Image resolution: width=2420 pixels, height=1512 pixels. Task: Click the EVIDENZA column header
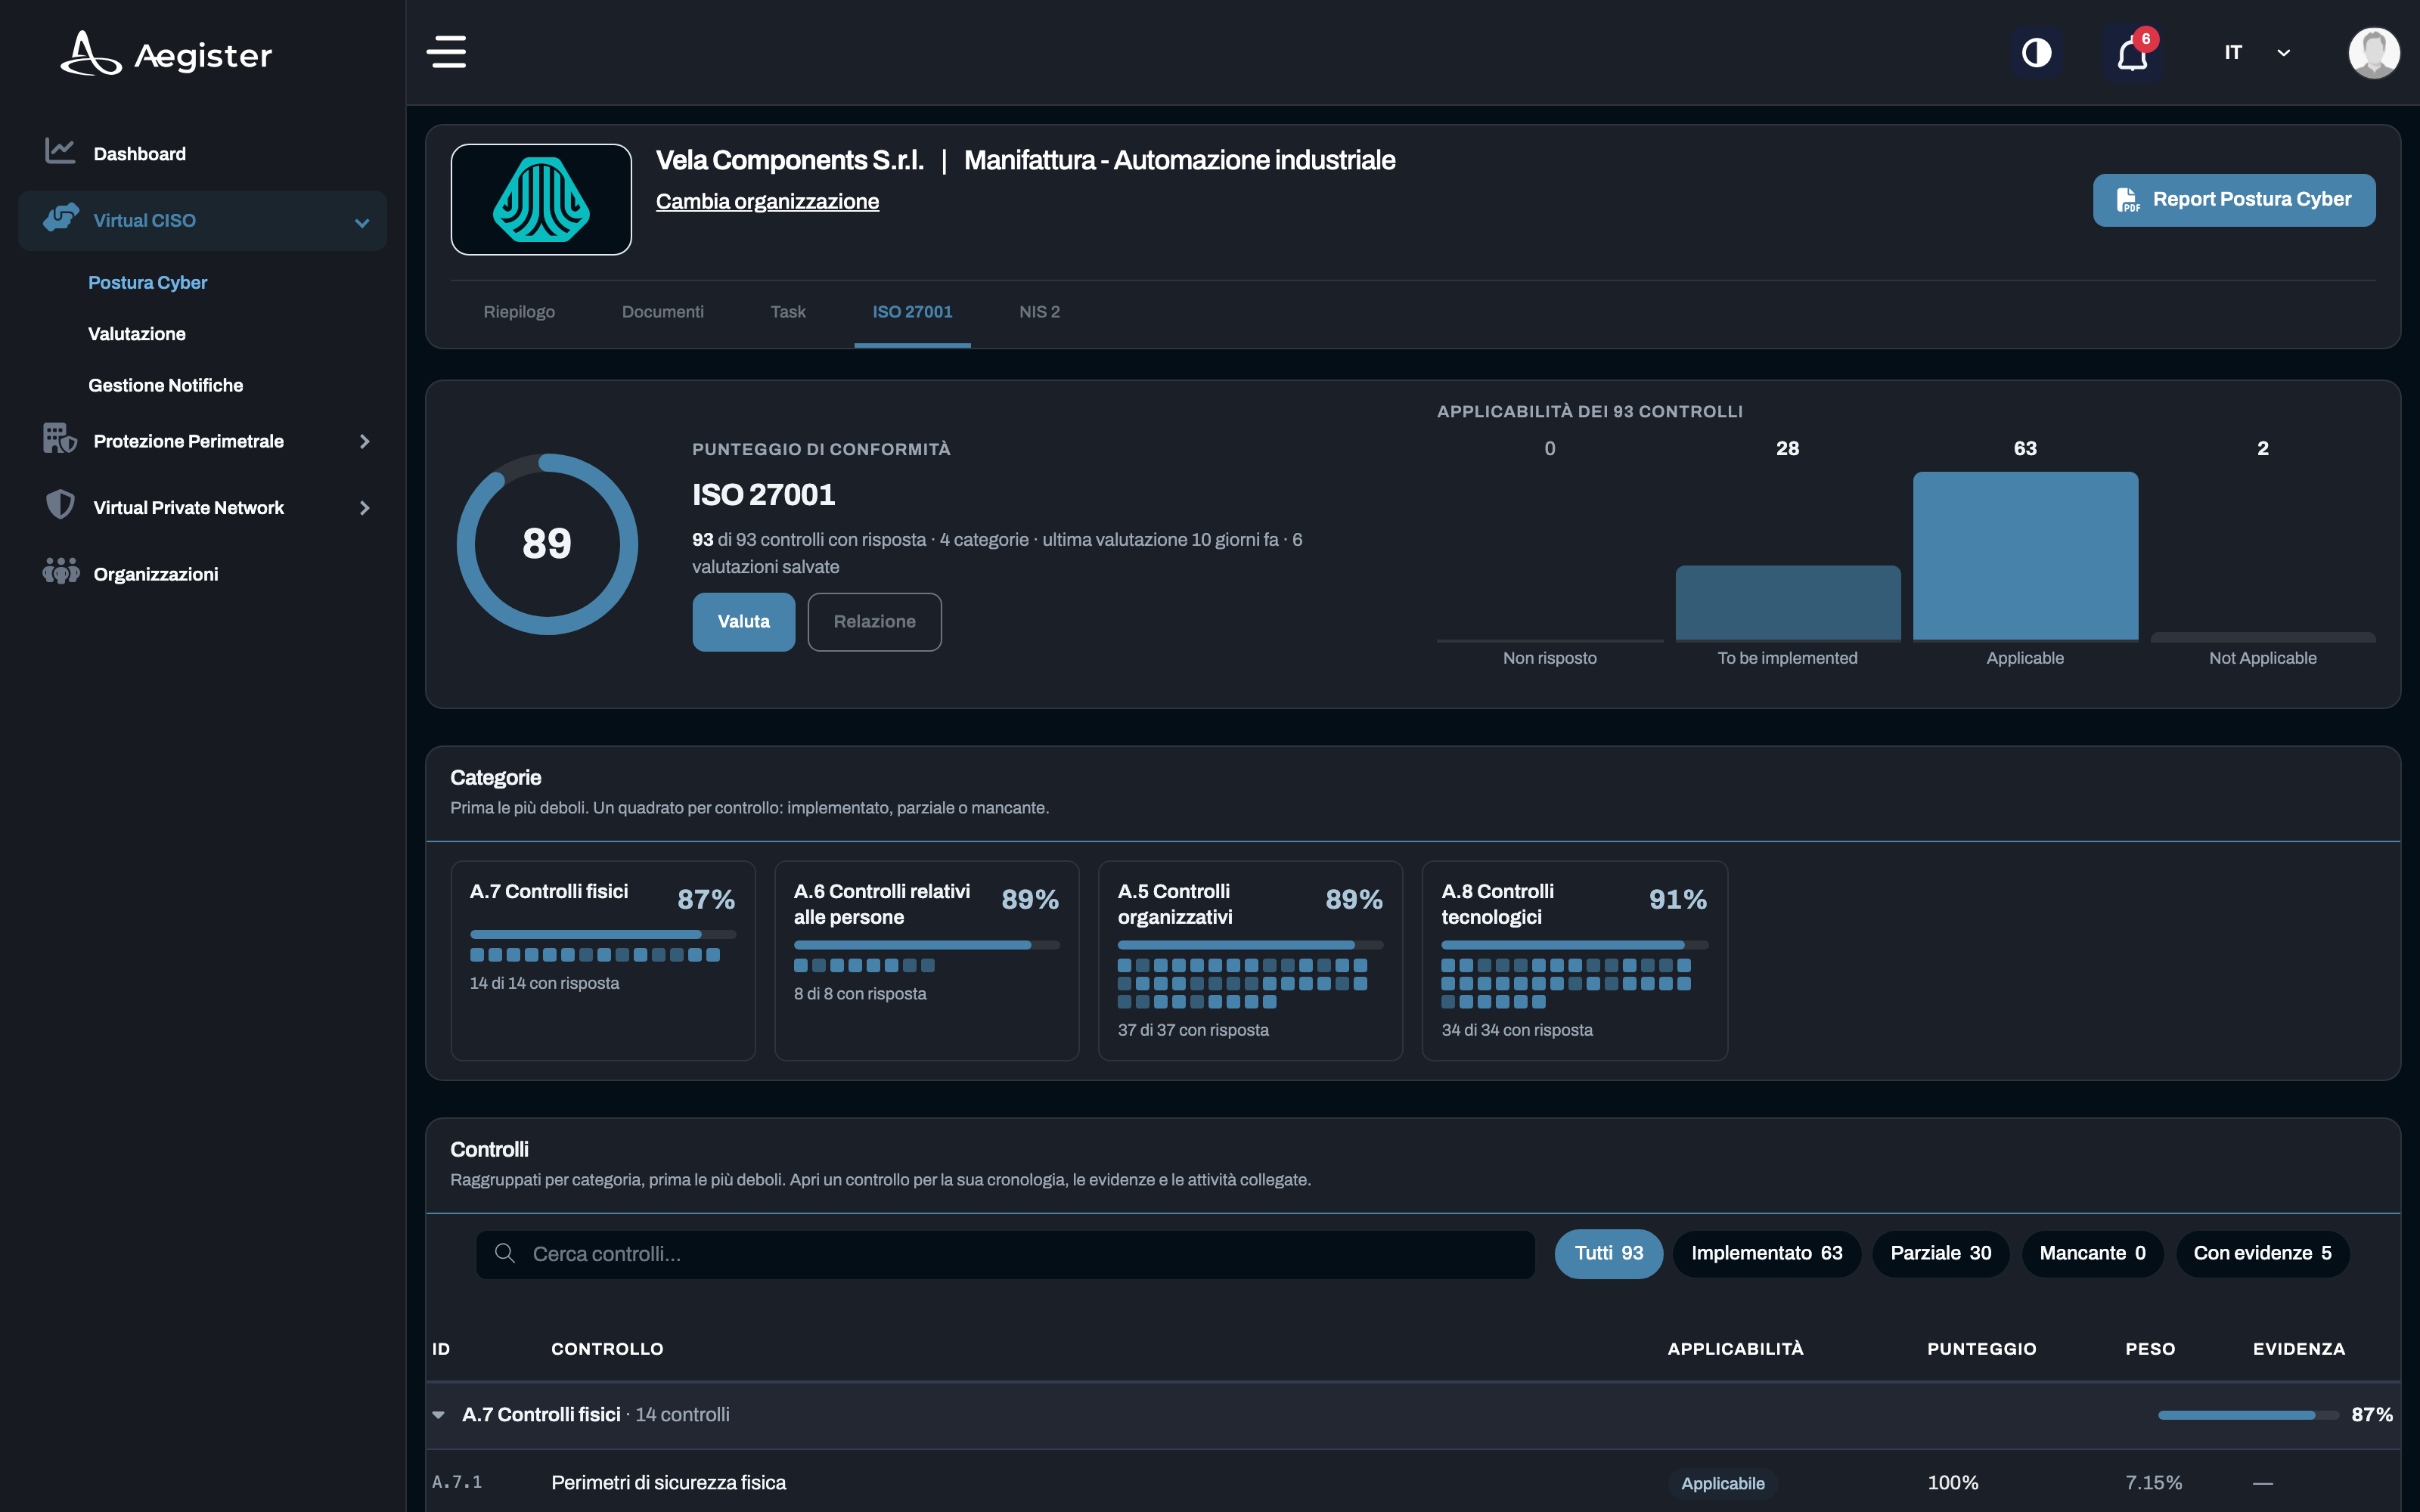click(x=2298, y=1348)
